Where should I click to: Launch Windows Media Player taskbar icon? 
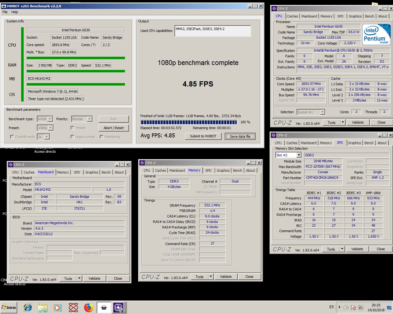(58, 307)
